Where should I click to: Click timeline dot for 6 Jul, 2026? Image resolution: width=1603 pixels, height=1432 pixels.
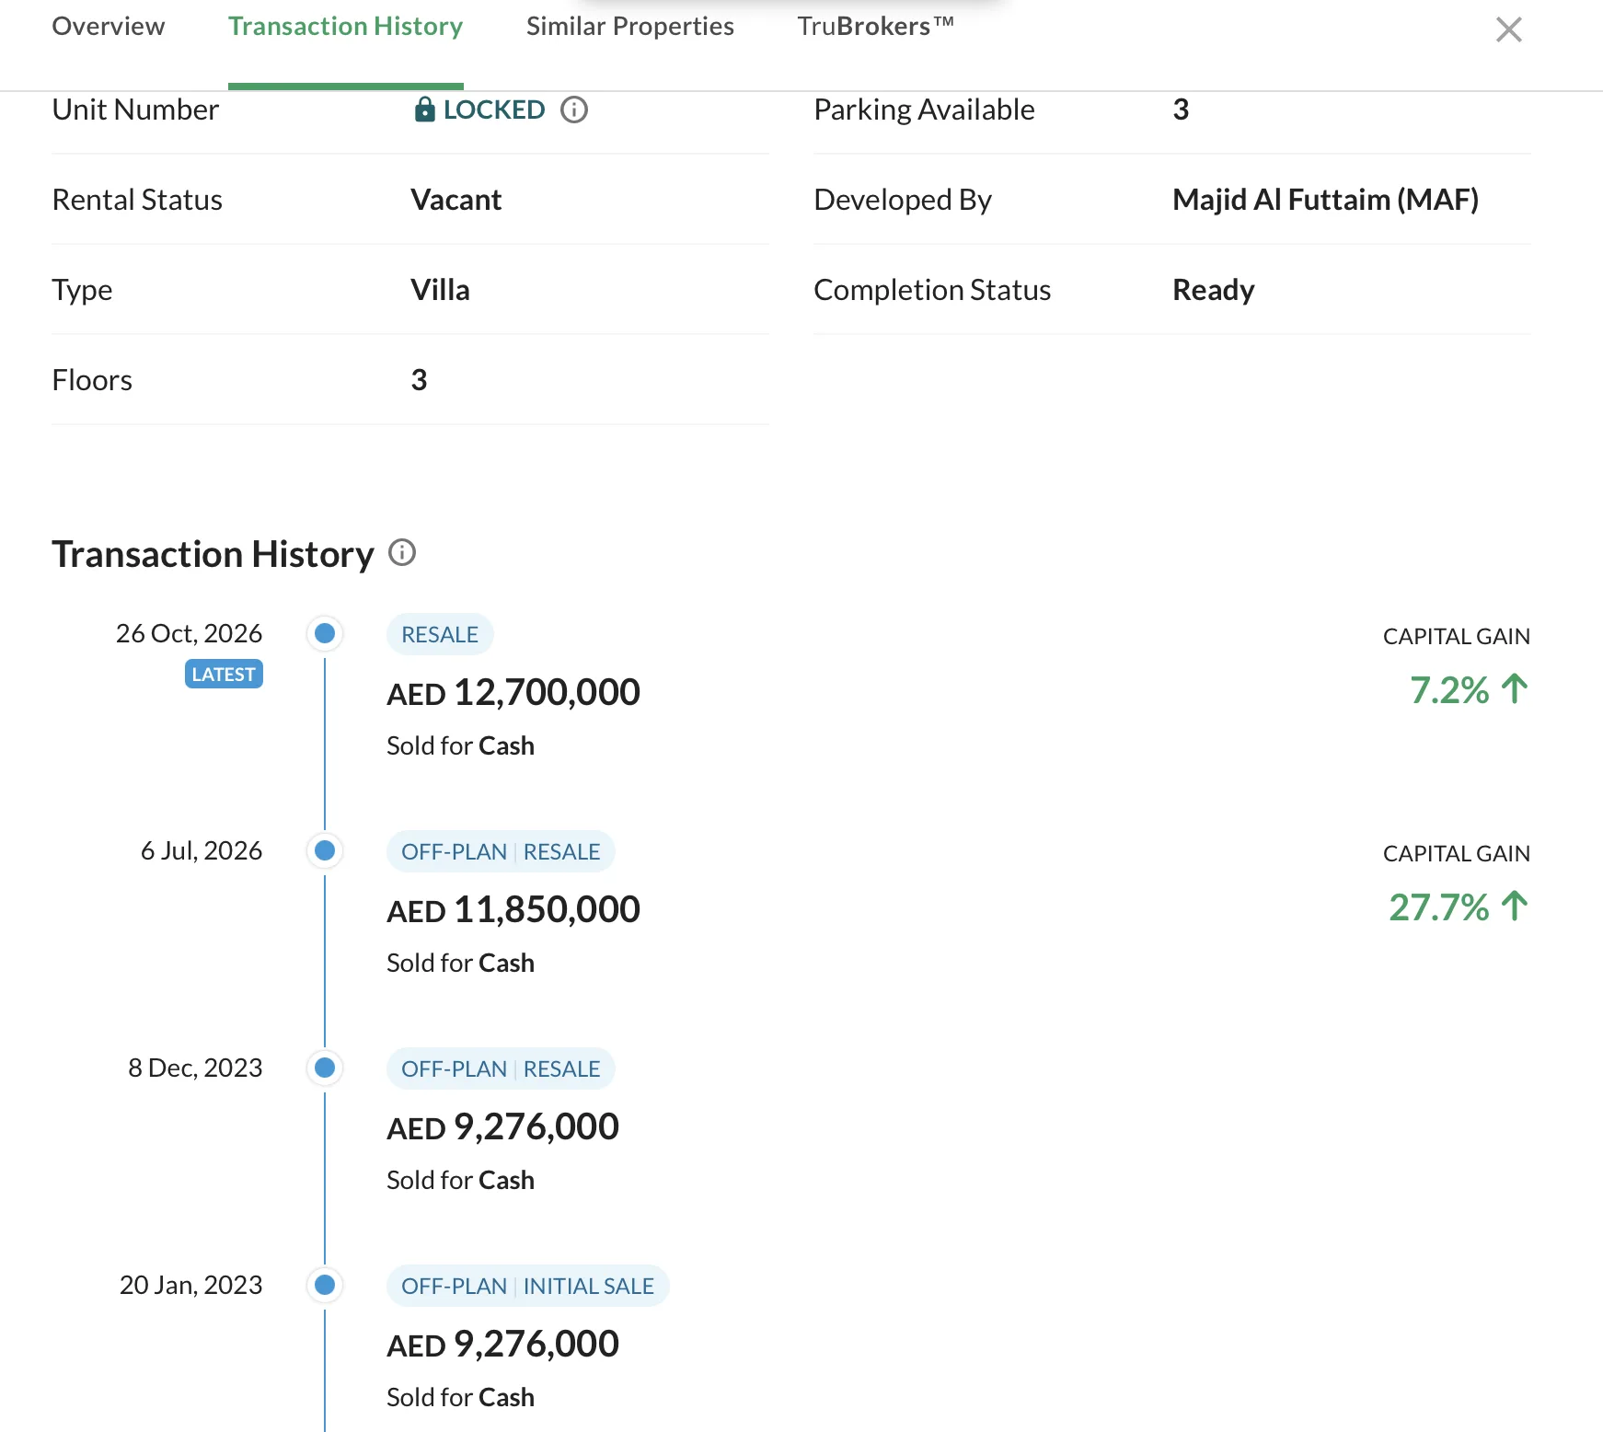[325, 850]
